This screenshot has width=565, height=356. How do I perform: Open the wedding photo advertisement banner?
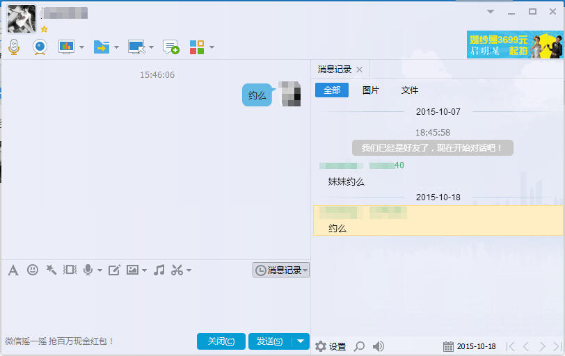coord(515,44)
